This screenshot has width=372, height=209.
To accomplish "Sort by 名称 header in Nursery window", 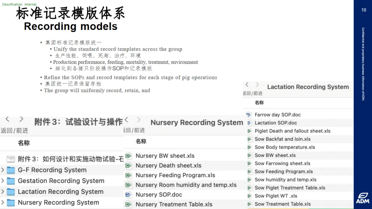I will tap(141, 141).
